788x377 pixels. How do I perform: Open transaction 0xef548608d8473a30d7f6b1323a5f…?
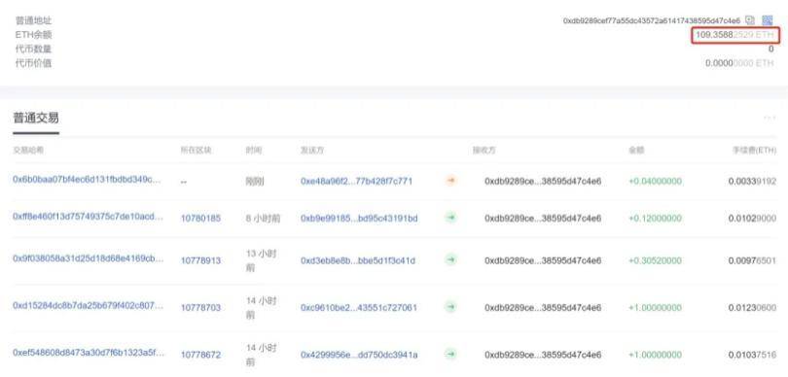(88, 353)
